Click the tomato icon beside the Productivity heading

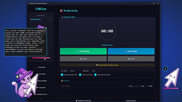pos(61,11)
